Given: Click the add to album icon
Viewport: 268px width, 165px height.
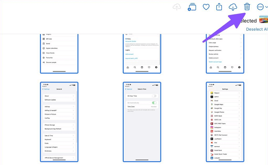Looking at the screenshot, I should [x=192, y=7].
